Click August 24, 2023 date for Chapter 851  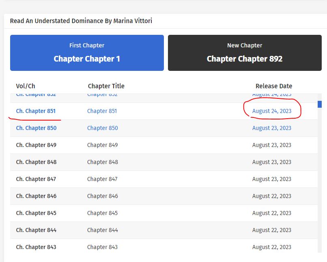(271, 111)
